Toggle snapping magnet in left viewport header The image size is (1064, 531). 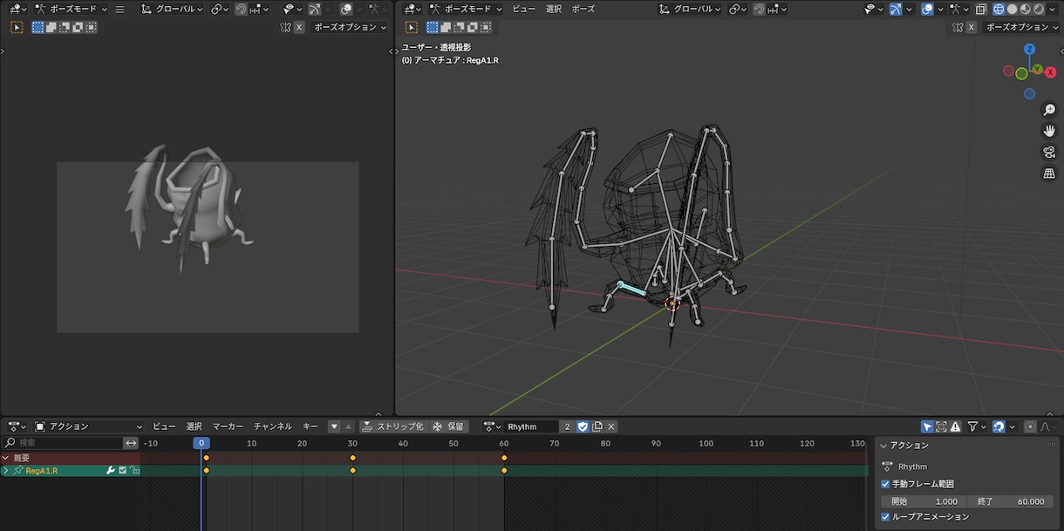point(241,10)
